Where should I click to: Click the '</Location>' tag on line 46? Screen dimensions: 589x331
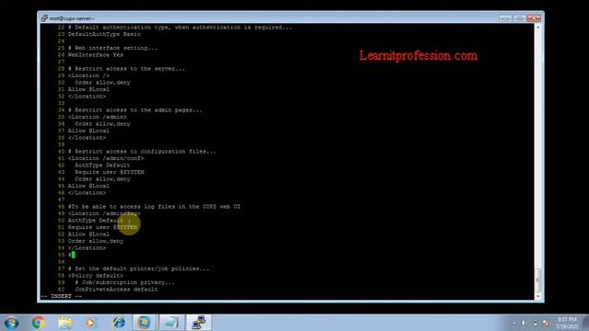(87, 192)
